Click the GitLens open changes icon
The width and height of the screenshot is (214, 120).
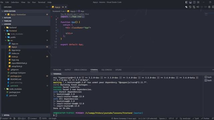tap(186, 7)
